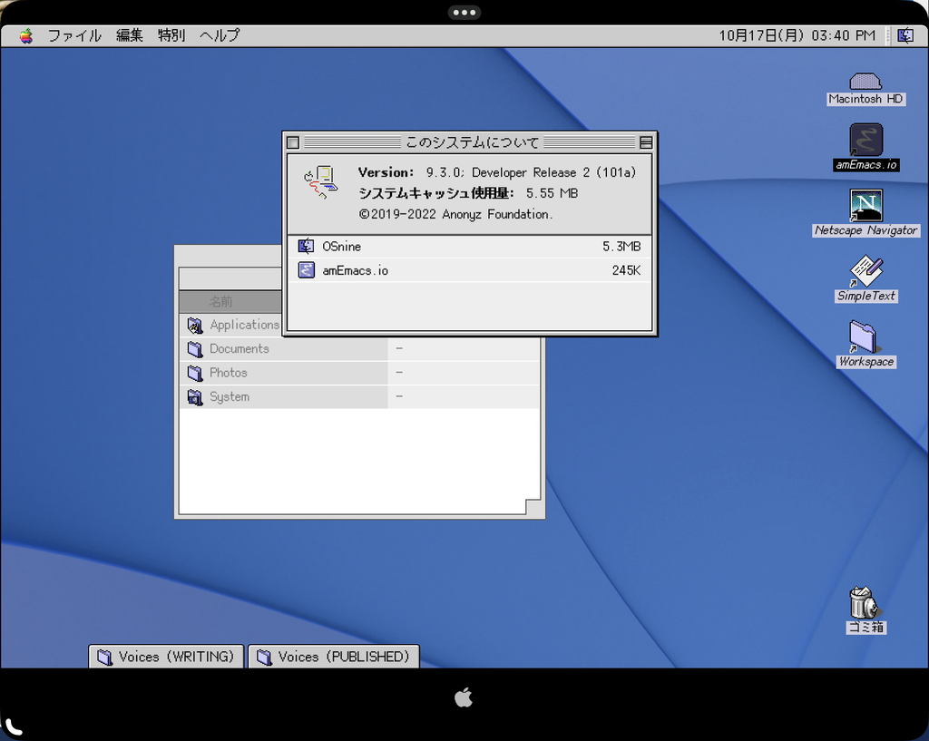Screen dimensions: 929x741
Task: Open the 編集 menu
Action: click(x=130, y=35)
